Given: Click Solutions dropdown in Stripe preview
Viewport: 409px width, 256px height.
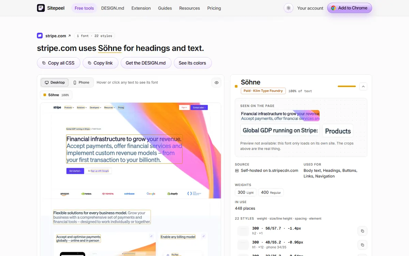Looking at the screenshot, I should click(x=81, y=108).
